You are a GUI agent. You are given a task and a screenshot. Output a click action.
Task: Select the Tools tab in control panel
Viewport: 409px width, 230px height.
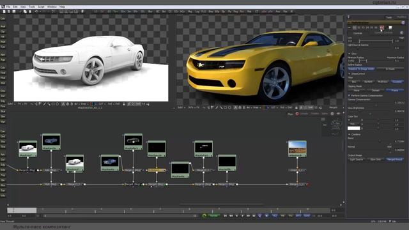pos(389,17)
